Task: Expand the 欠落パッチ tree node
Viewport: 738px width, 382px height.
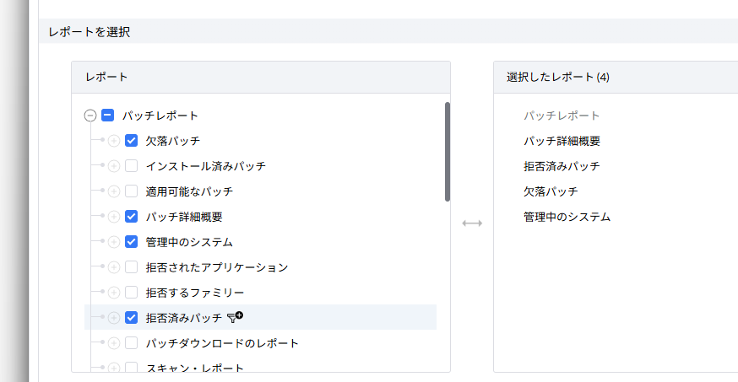Action: click(114, 141)
